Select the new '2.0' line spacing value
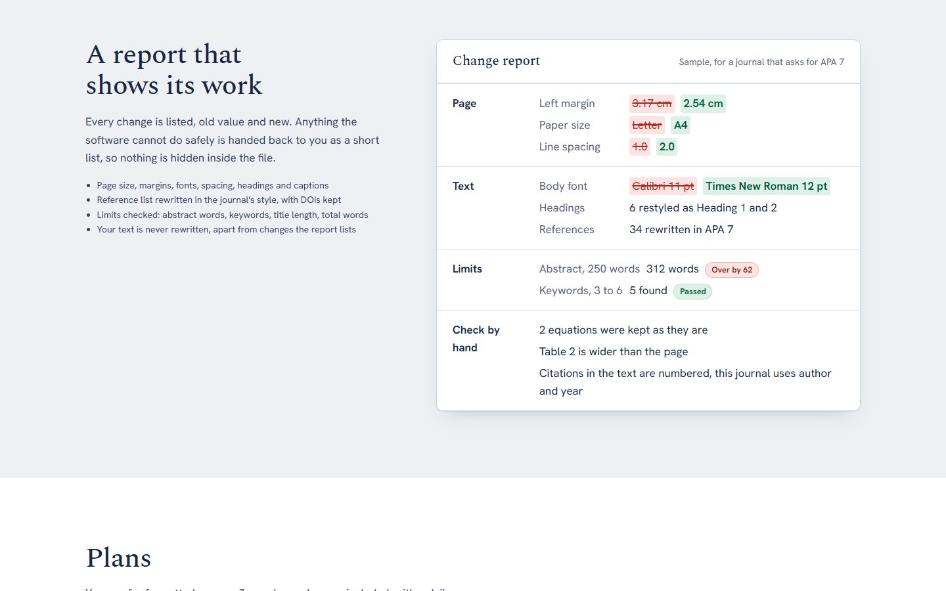The image size is (946, 591). coord(667,147)
